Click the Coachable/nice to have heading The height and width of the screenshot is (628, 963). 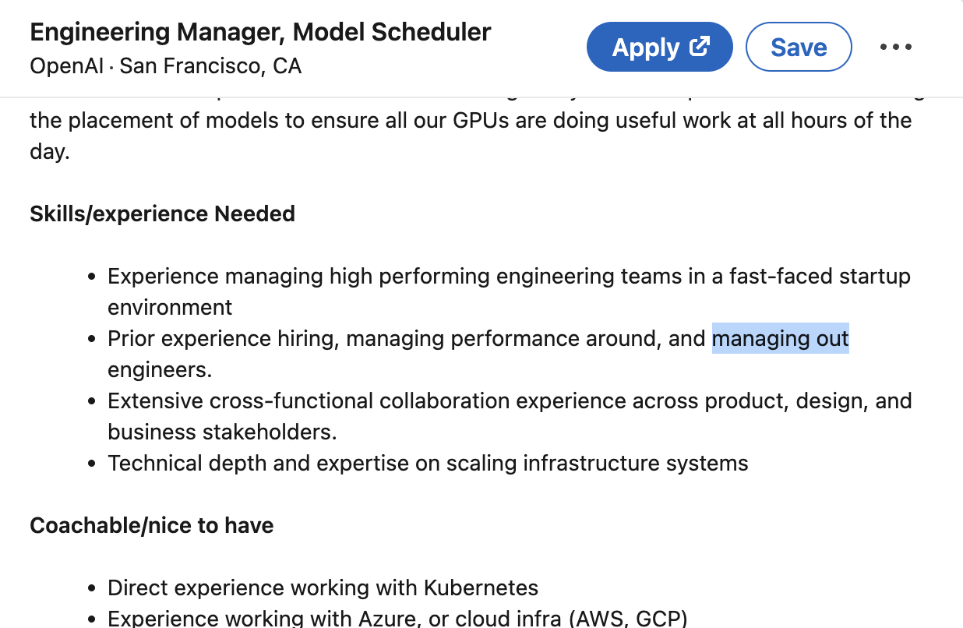(150, 525)
